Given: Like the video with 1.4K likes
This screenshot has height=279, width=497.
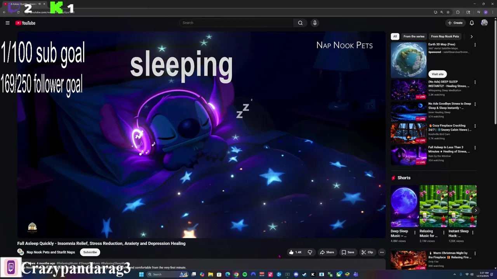Looking at the screenshot, I should [295, 252].
